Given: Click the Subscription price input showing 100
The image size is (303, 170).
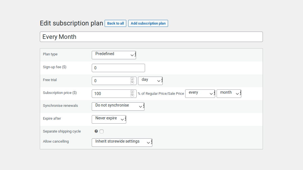Looking at the screenshot, I should pos(111,93).
